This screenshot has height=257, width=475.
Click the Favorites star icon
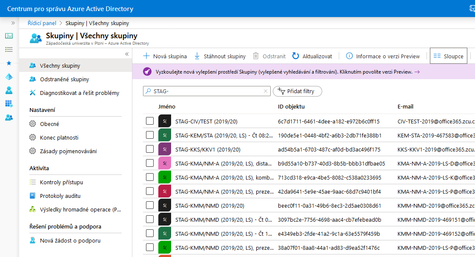point(9,63)
